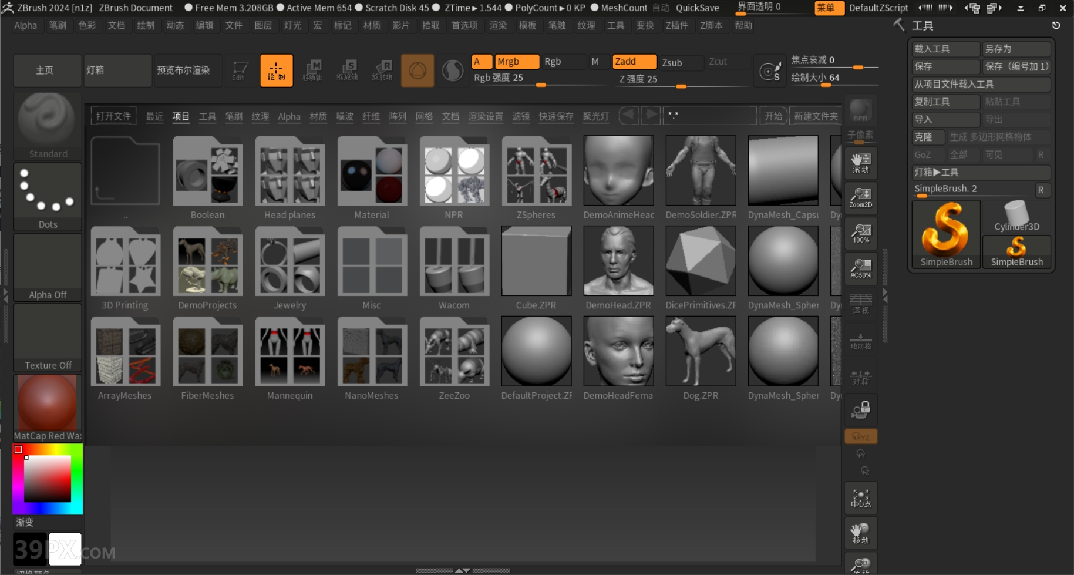Image resolution: width=1074 pixels, height=575 pixels.
Task: Toggle the Zcut mode
Action: pos(728,62)
